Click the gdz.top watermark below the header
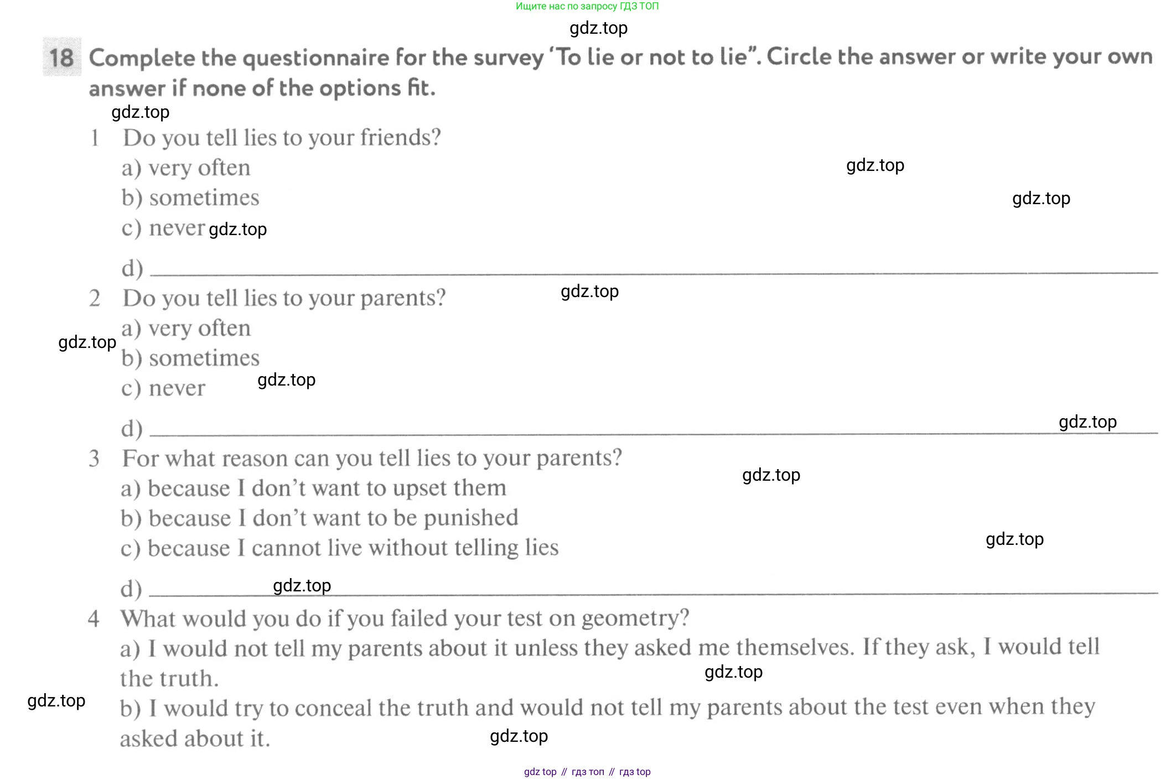1176x780 pixels. 598,28
